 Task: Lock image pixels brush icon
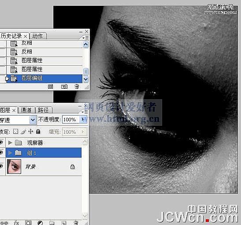23,131
